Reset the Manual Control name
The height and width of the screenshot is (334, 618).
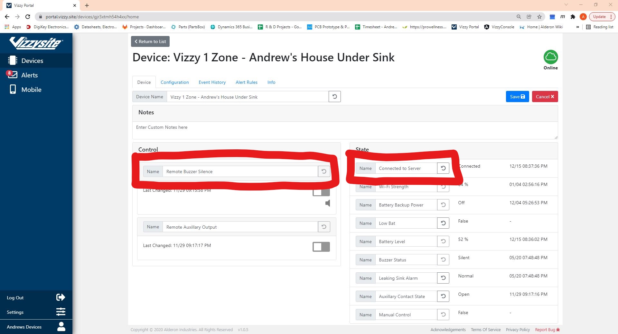pos(443,315)
